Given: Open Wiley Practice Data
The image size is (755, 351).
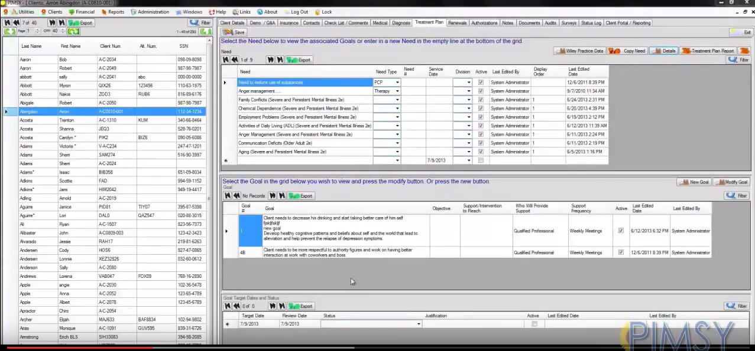Looking at the screenshot, I should coord(579,51).
